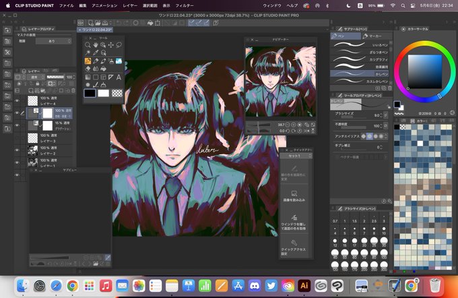Open ウィンドウ menu
458x298 pixels.
[271, 5]
